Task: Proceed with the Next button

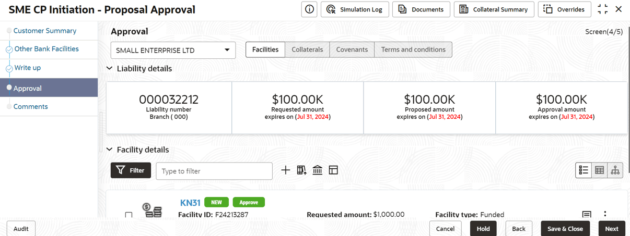Action: [x=612, y=229]
